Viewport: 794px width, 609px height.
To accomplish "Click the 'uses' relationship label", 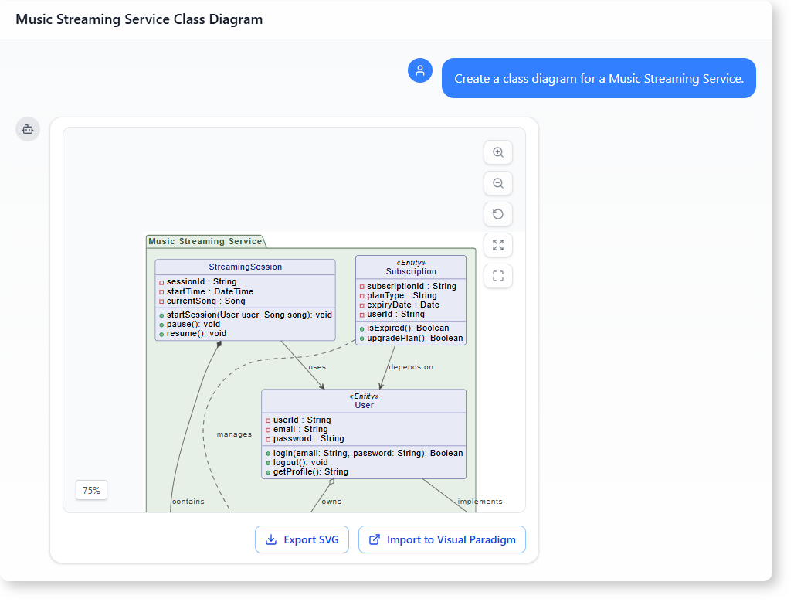I will 317,367.
